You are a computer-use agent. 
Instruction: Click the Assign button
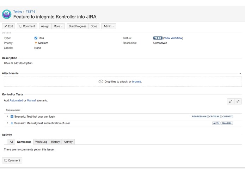click(45, 26)
